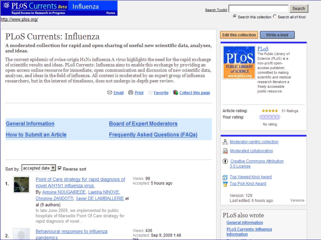Image resolution: width=321 pixels, height=240 pixels.
Task: Click the Top Pick Knol Award medal icon
Action: pyautogui.click(x=225, y=184)
